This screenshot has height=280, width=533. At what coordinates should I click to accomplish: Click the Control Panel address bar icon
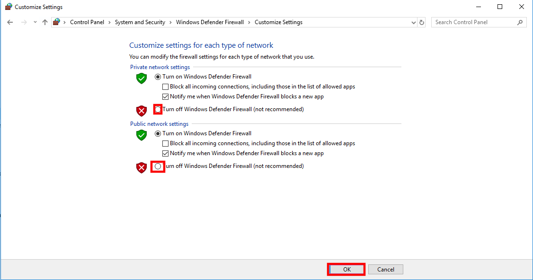(56, 22)
